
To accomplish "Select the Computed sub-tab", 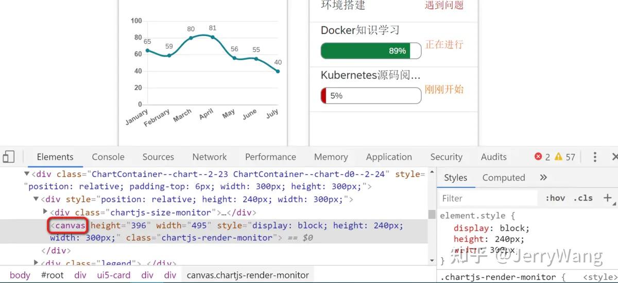I will pyautogui.click(x=504, y=178).
